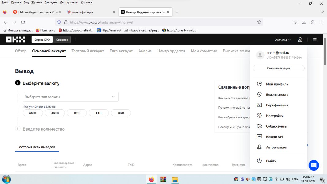
Task: Open the Файл menu
Action: pyautogui.click(x=5, y=2)
